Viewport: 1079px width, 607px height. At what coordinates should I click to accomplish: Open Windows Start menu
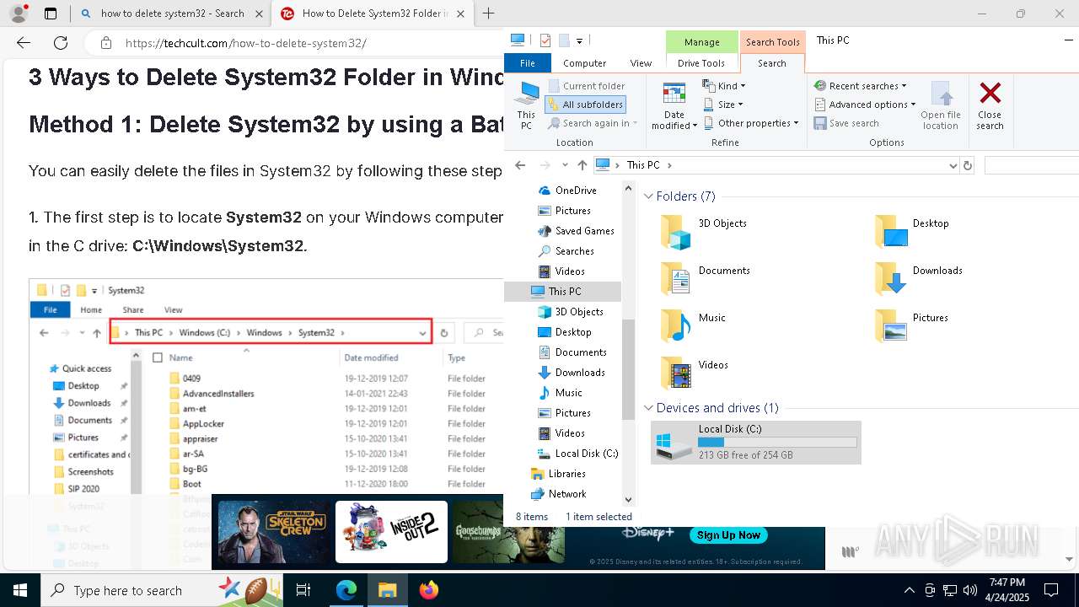coord(20,590)
